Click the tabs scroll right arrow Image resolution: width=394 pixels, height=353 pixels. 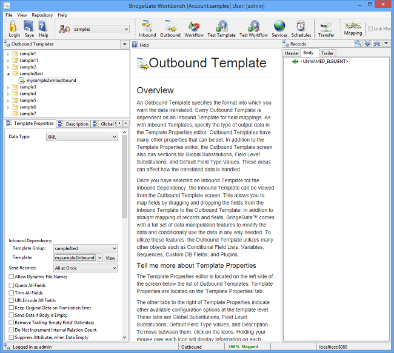tap(126, 124)
